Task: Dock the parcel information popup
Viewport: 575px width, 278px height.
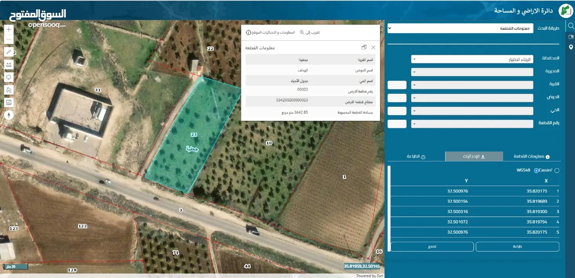Action: pos(364,47)
